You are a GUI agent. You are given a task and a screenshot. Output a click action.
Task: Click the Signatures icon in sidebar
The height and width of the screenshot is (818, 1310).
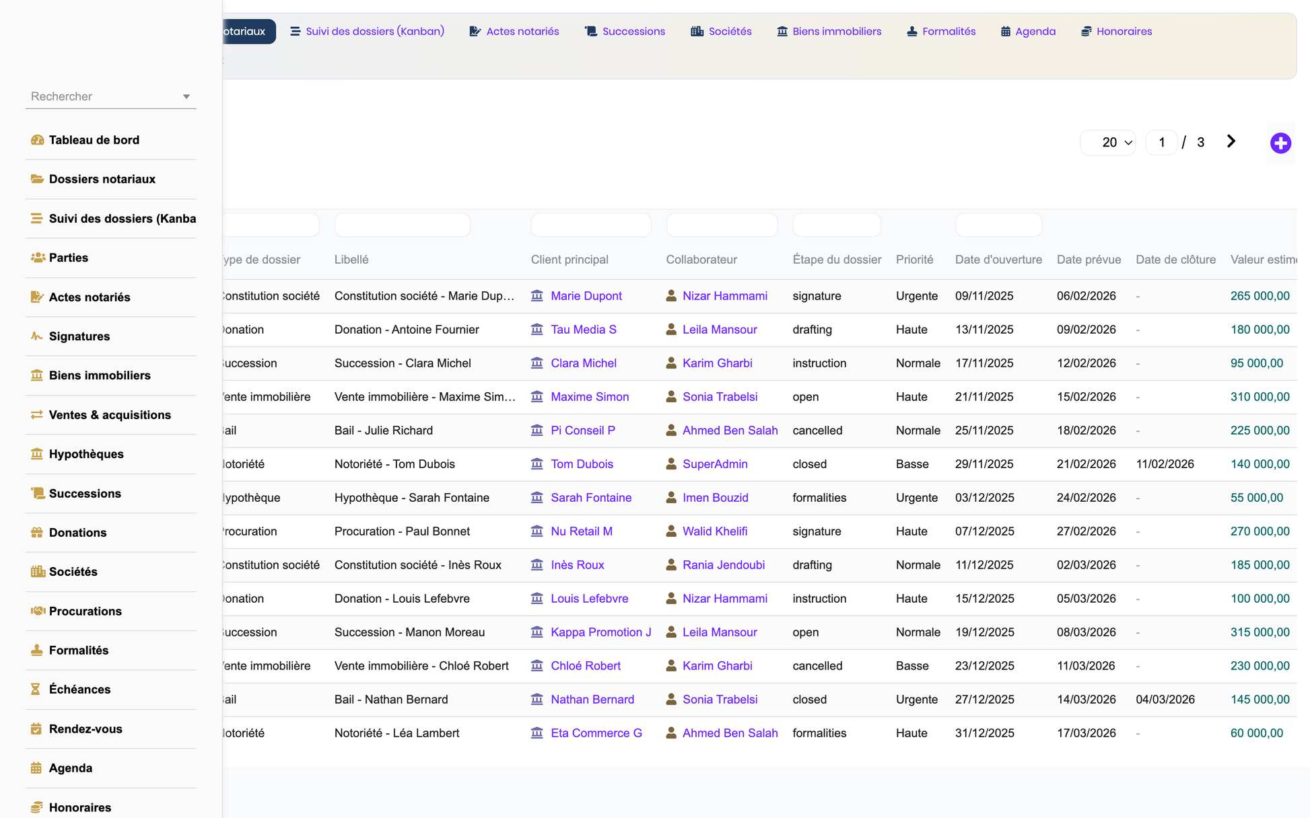click(37, 336)
